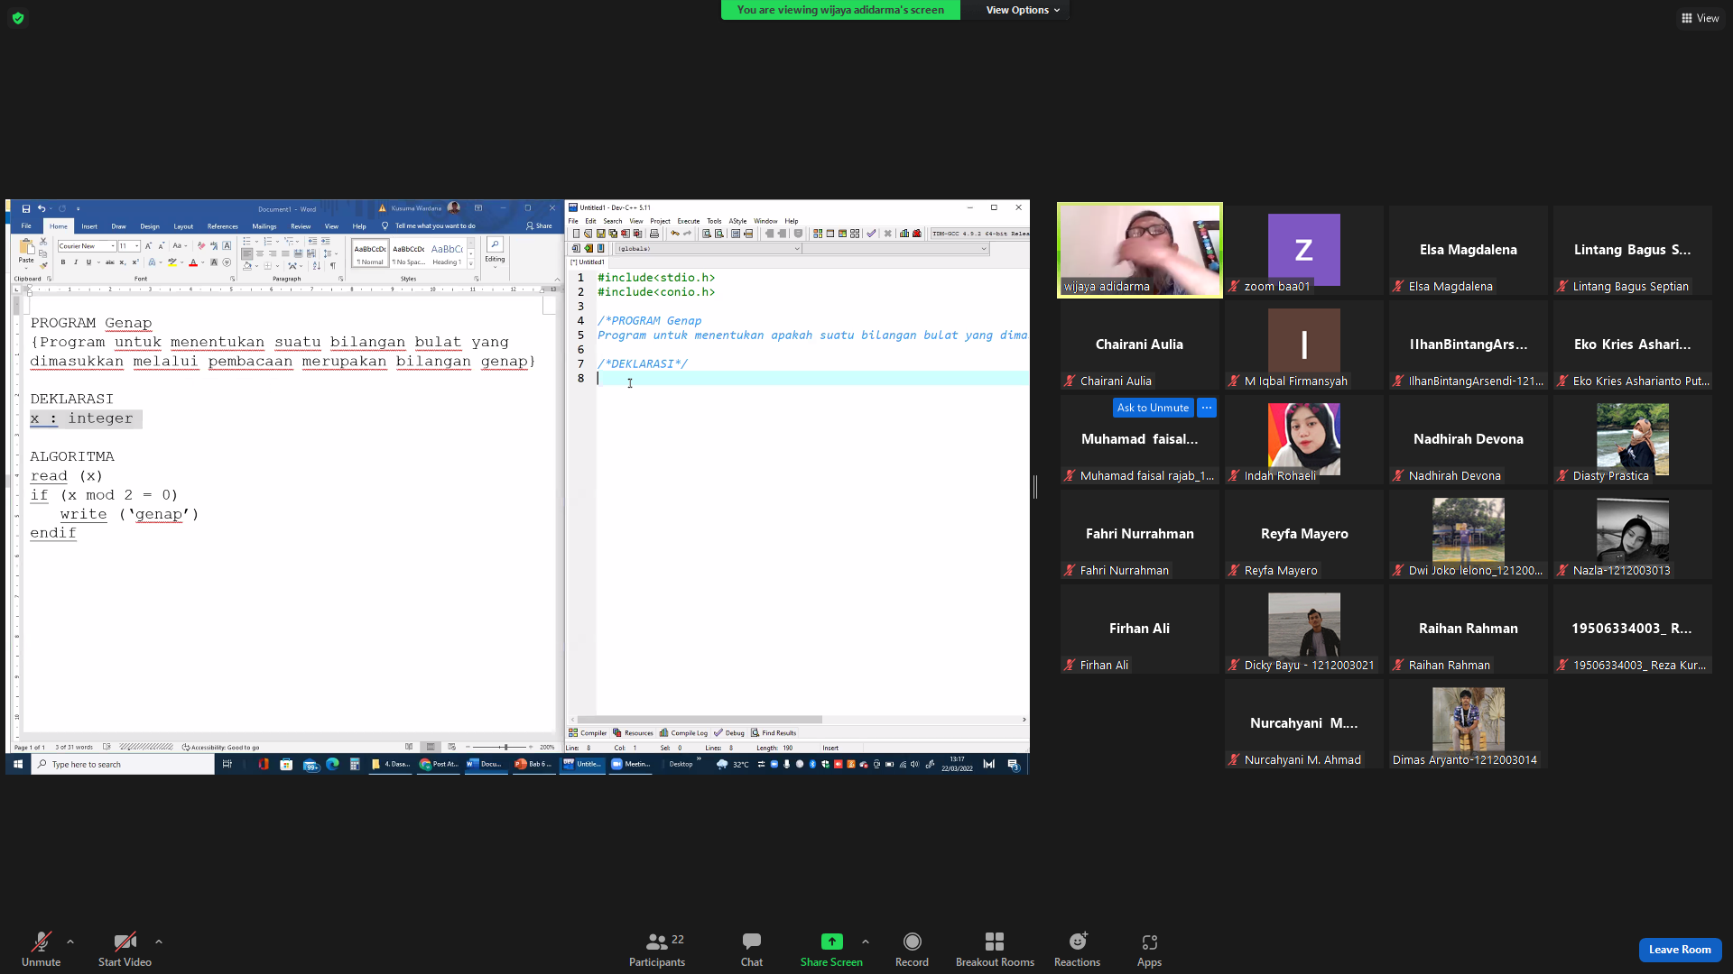This screenshot has height=974, width=1733.
Task: Toggle Bold formatting in Word
Action: point(63,262)
